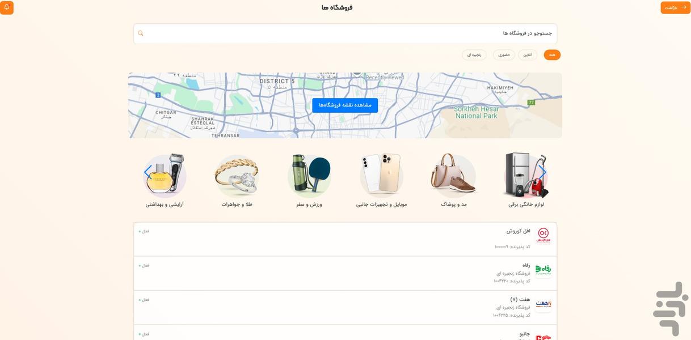The height and width of the screenshot is (340, 691).
Task: Click the رفاه store logo
Action: coord(543,269)
